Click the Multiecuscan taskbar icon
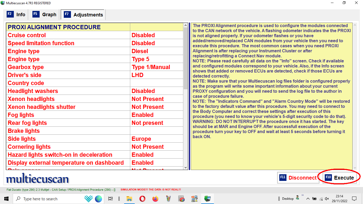Image resolution: width=363 pixels, height=204 pixels. pos(207,199)
